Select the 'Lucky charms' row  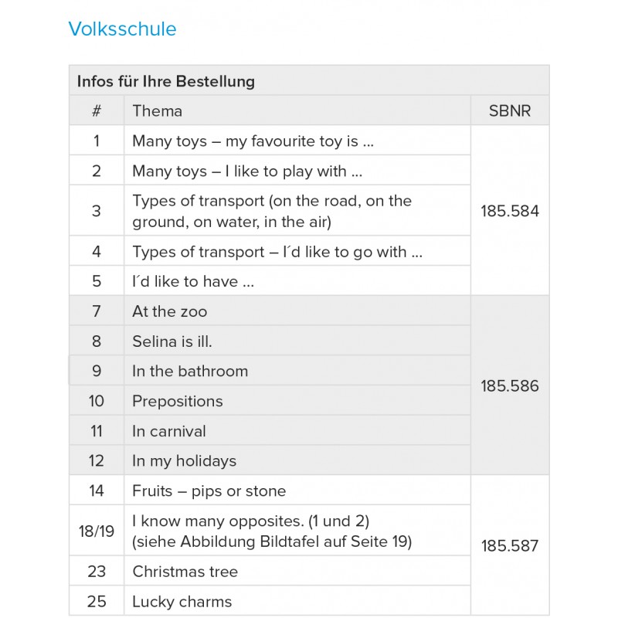(x=182, y=602)
